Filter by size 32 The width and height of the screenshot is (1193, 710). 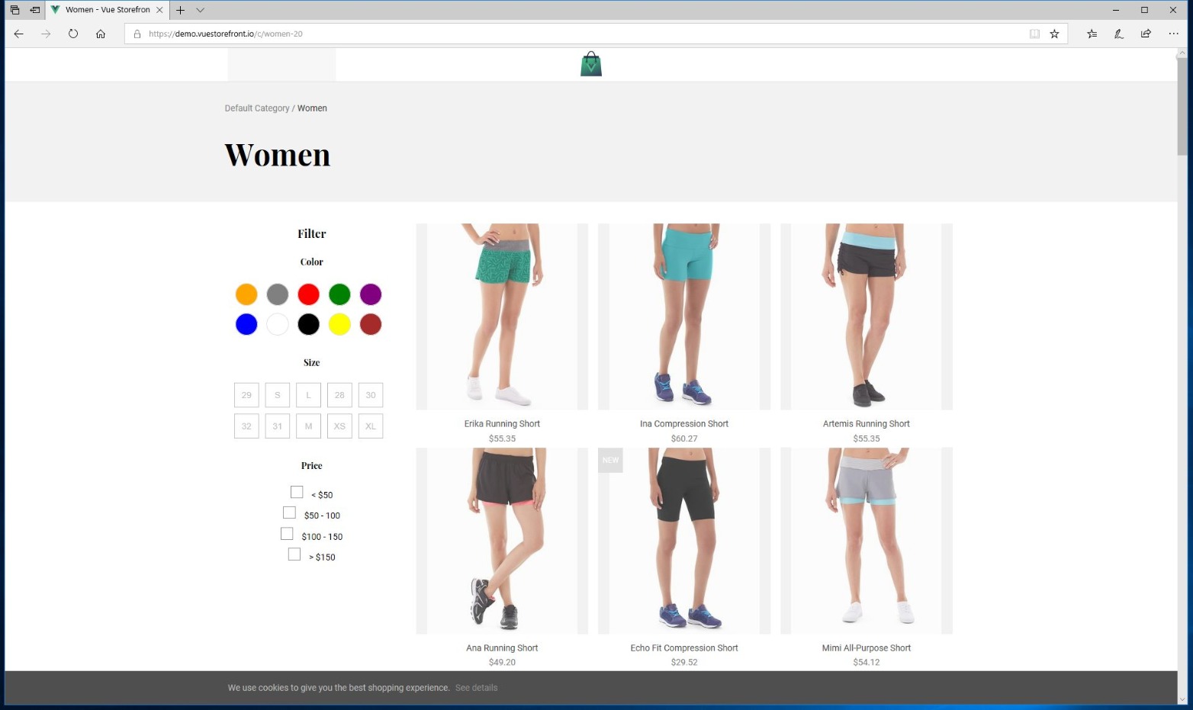246,426
